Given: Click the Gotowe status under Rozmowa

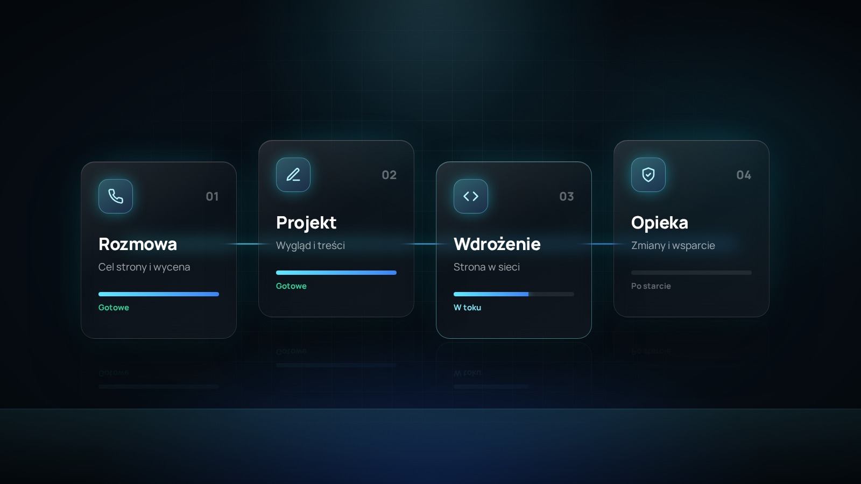Looking at the screenshot, I should pos(114,308).
